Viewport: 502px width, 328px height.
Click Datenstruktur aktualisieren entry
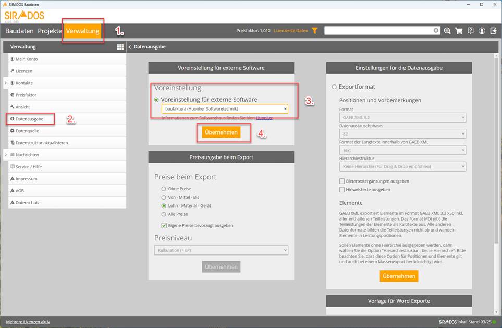tap(67, 143)
